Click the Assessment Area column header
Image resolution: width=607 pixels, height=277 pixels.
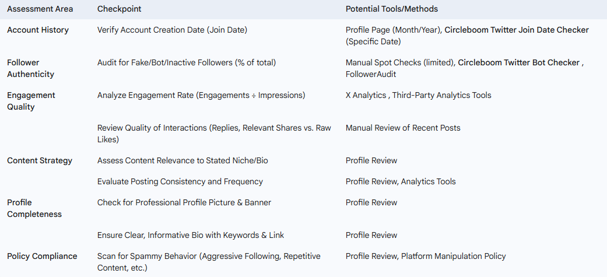(x=40, y=9)
